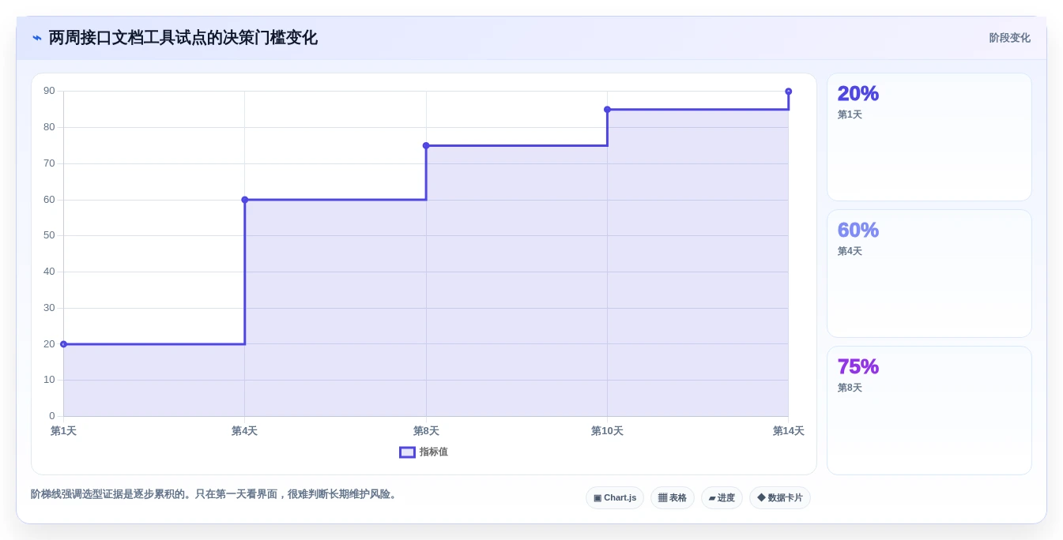Image resolution: width=1063 pixels, height=540 pixels.
Task: Click the bar icon in 进度 chip
Action: point(712,498)
